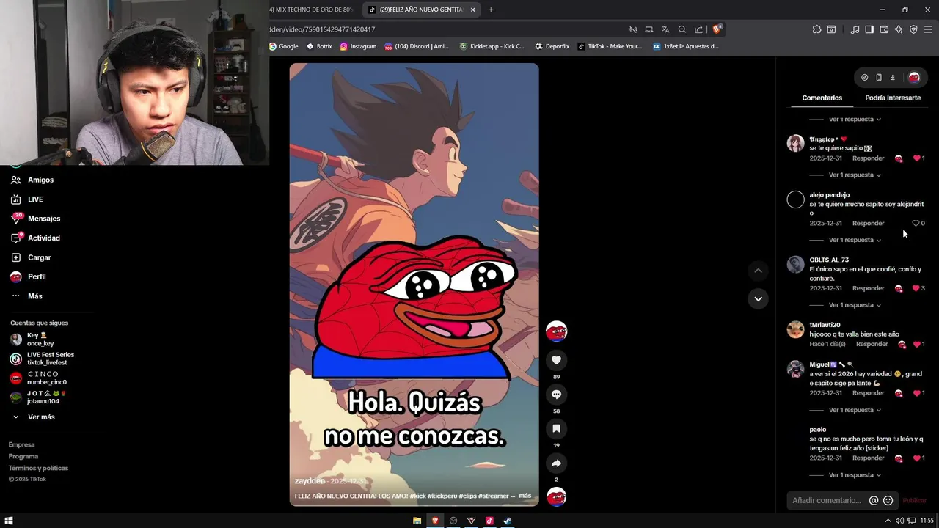Open the browser extensions puzzle icon
This screenshot has height=528, width=939.
816,29
